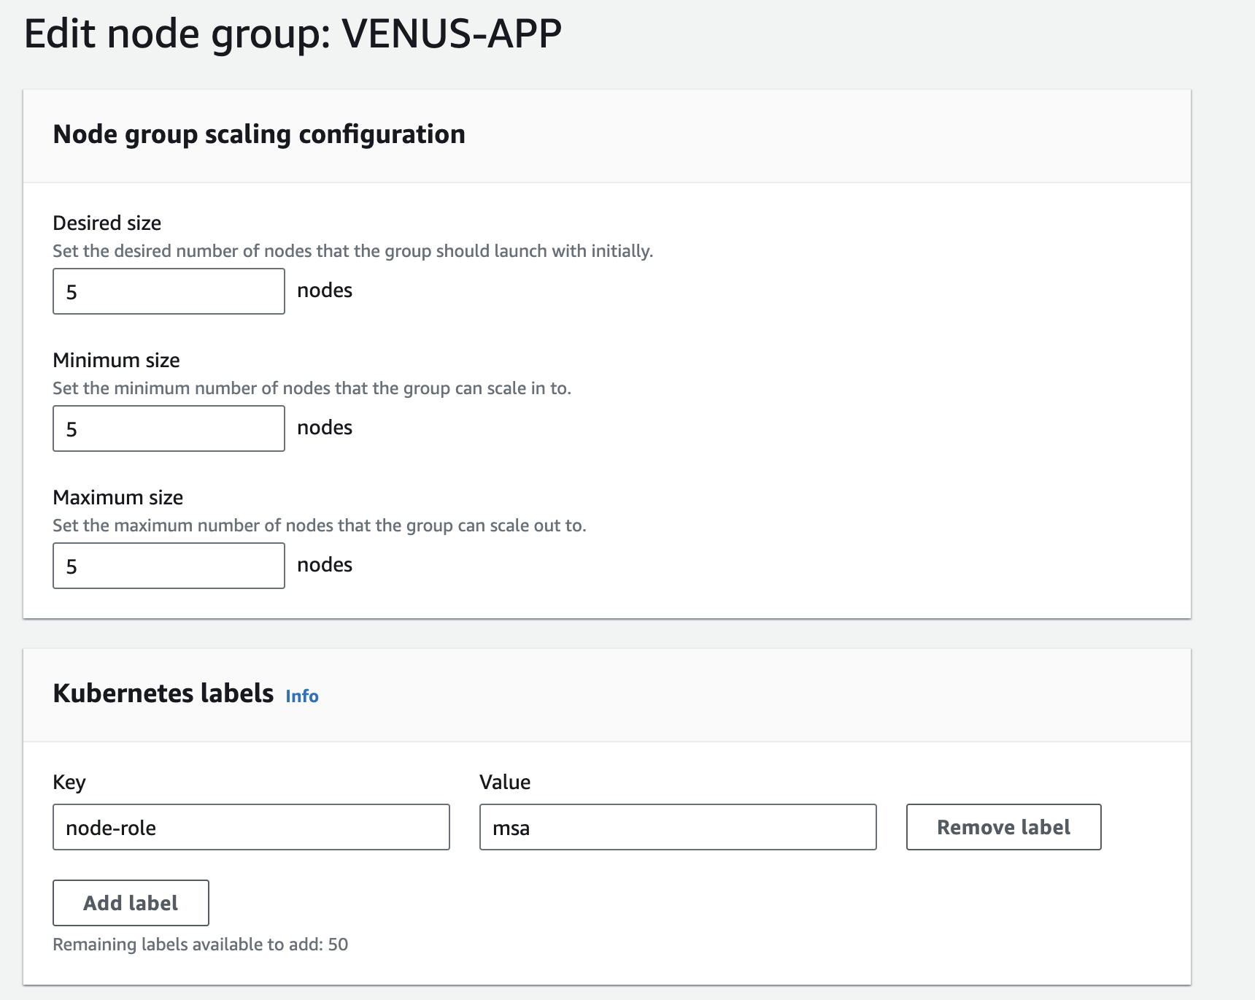
Task: Click the Desired size input field
Action: click(169, 291)
